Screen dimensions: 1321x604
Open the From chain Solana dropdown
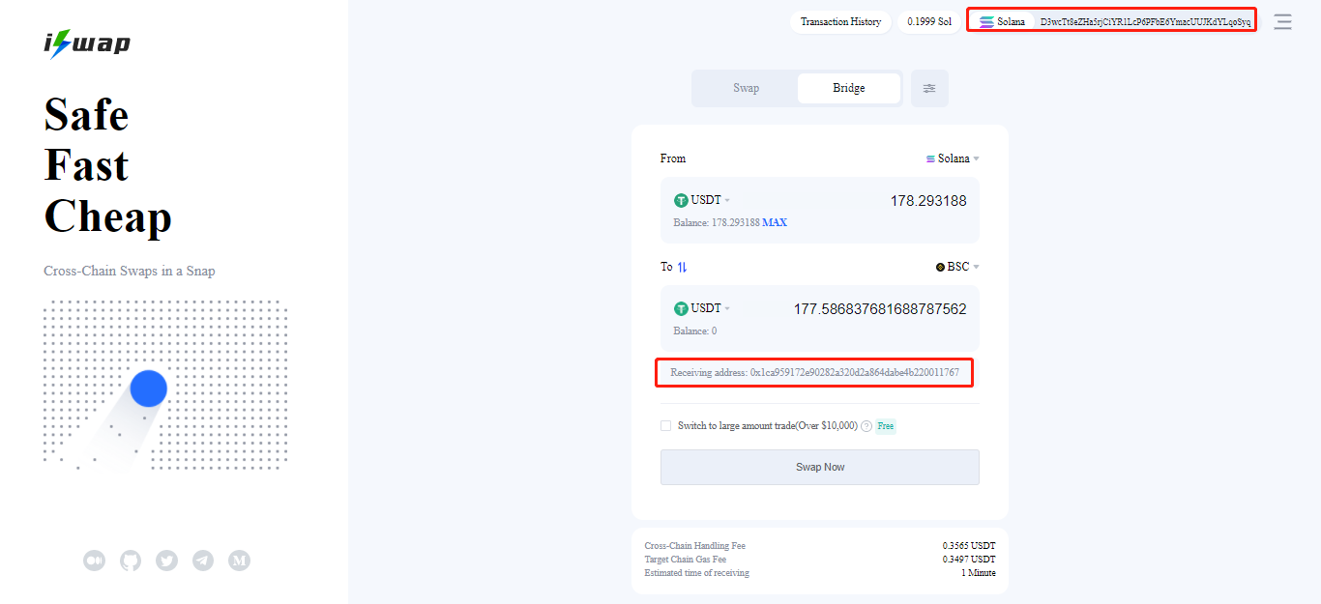point(953,158)
